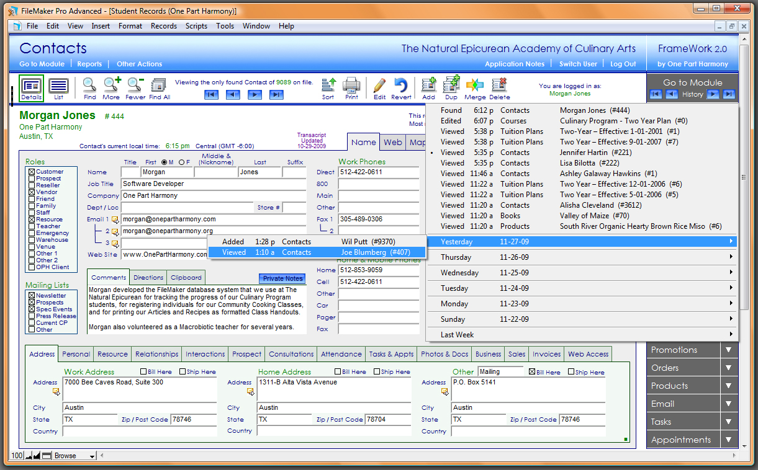Expand the Yesterday 11-27-09 history submenu

pos(582,242)
